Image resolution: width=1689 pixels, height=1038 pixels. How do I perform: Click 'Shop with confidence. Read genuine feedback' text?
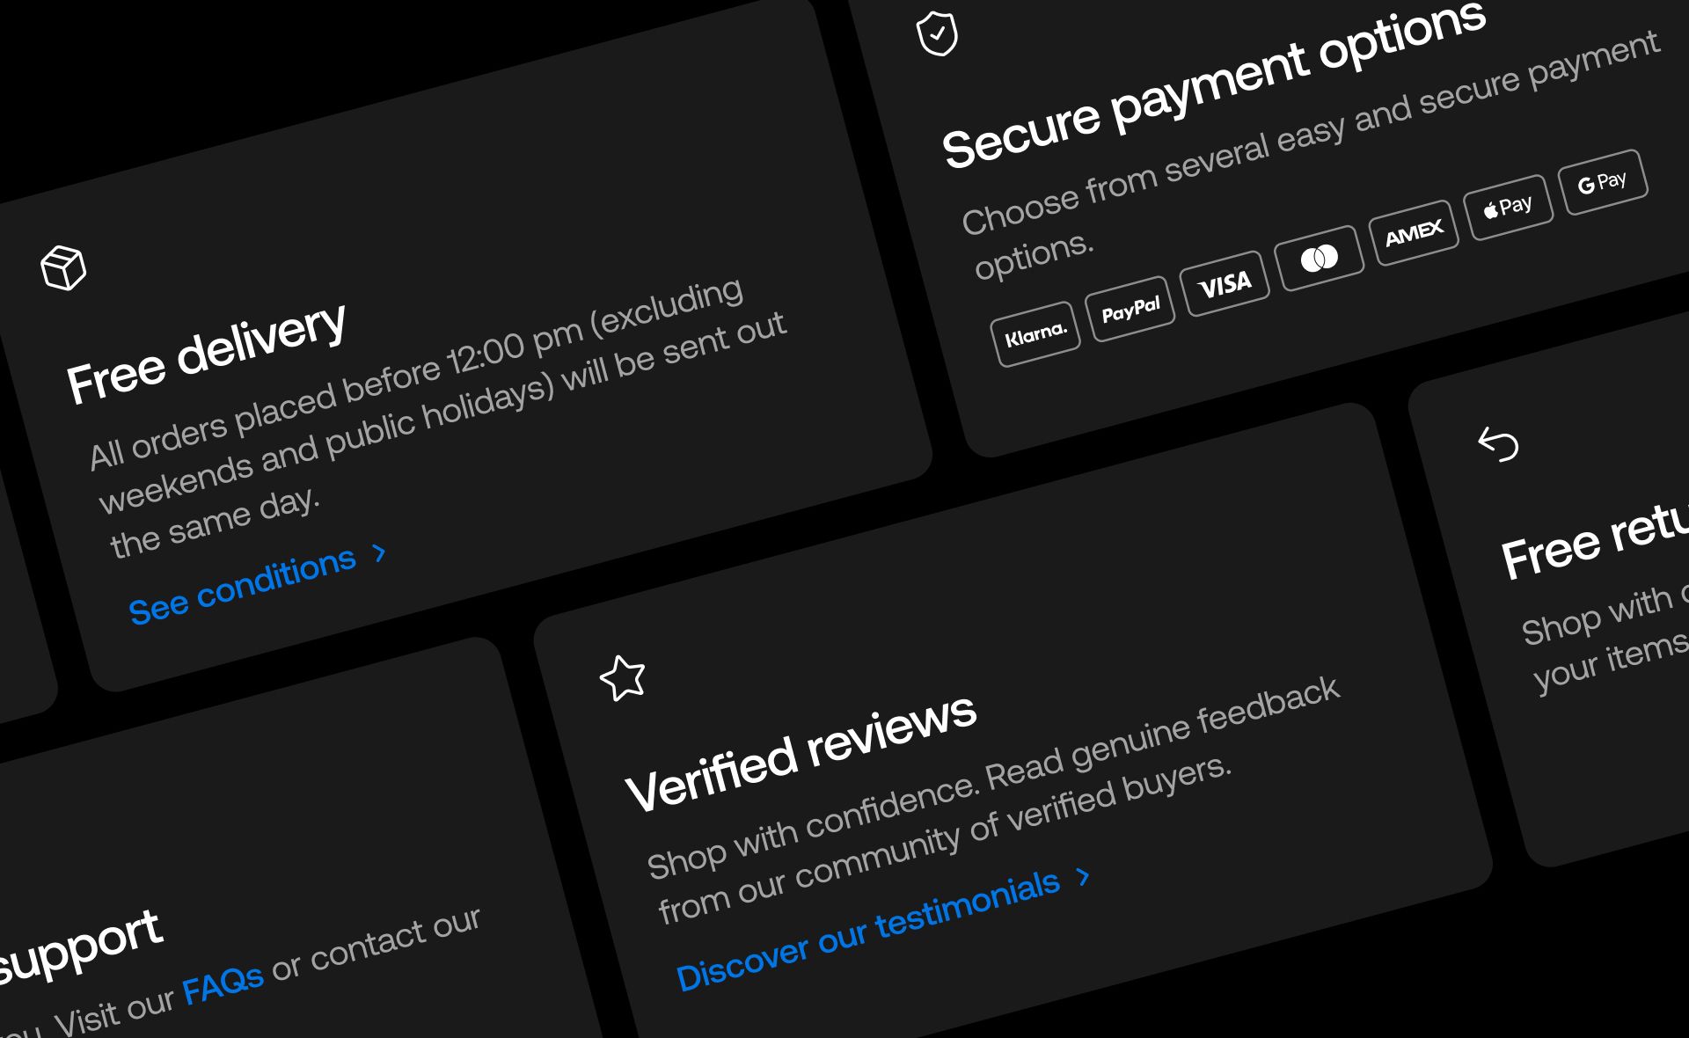tap(993, 778)
